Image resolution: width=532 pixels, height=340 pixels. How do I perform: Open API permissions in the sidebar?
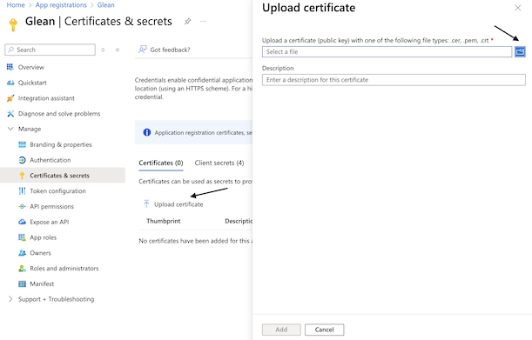point(51,206)
